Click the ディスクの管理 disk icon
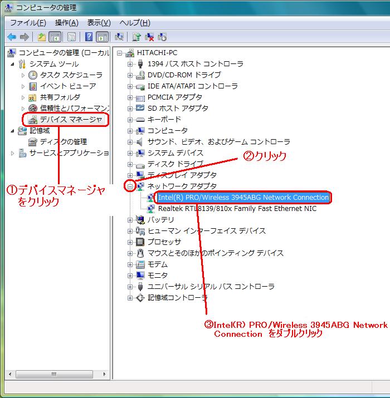Image resolution: width=390 pixels, height=398 pixels. point(32,142)
